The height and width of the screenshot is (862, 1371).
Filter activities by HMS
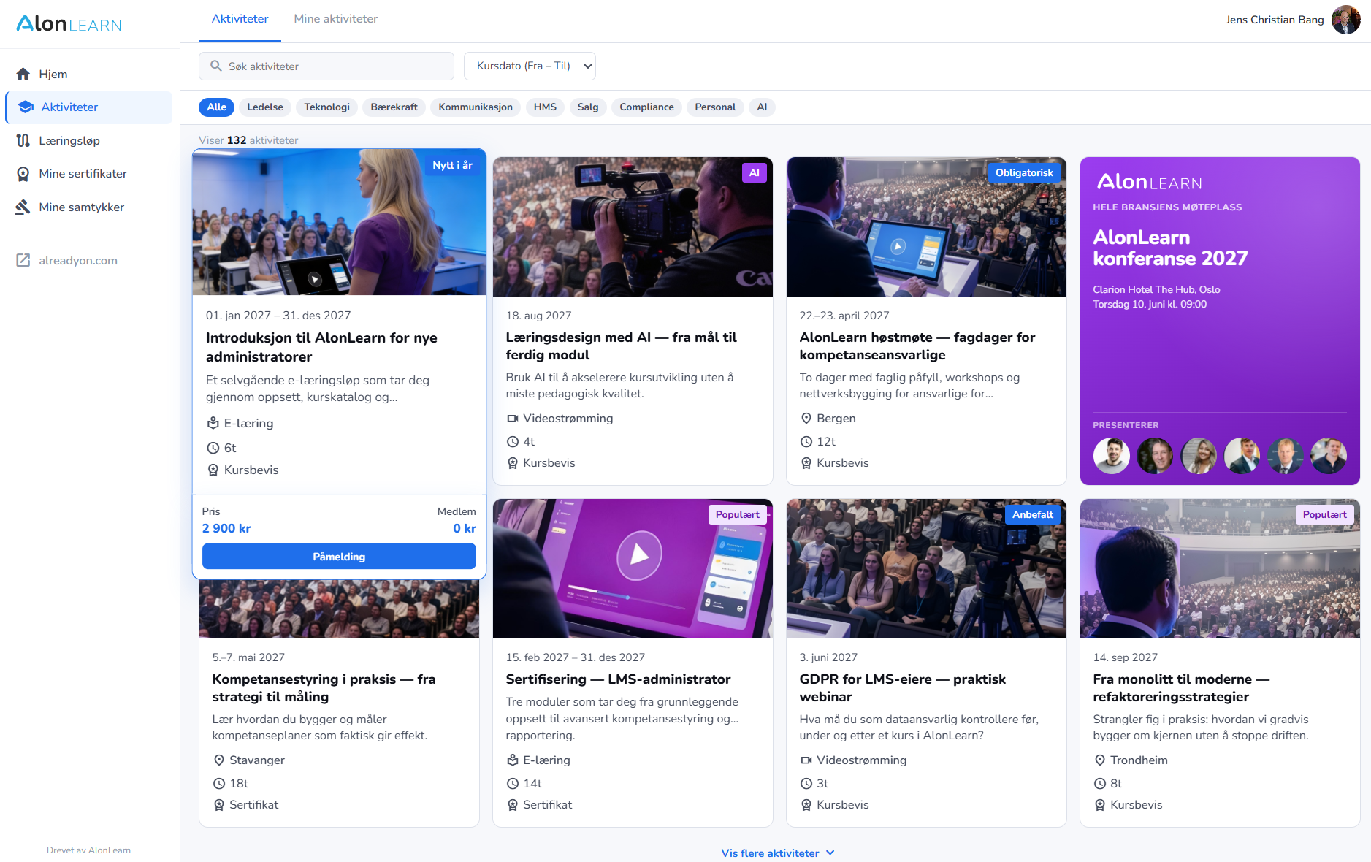coord(545,107)
